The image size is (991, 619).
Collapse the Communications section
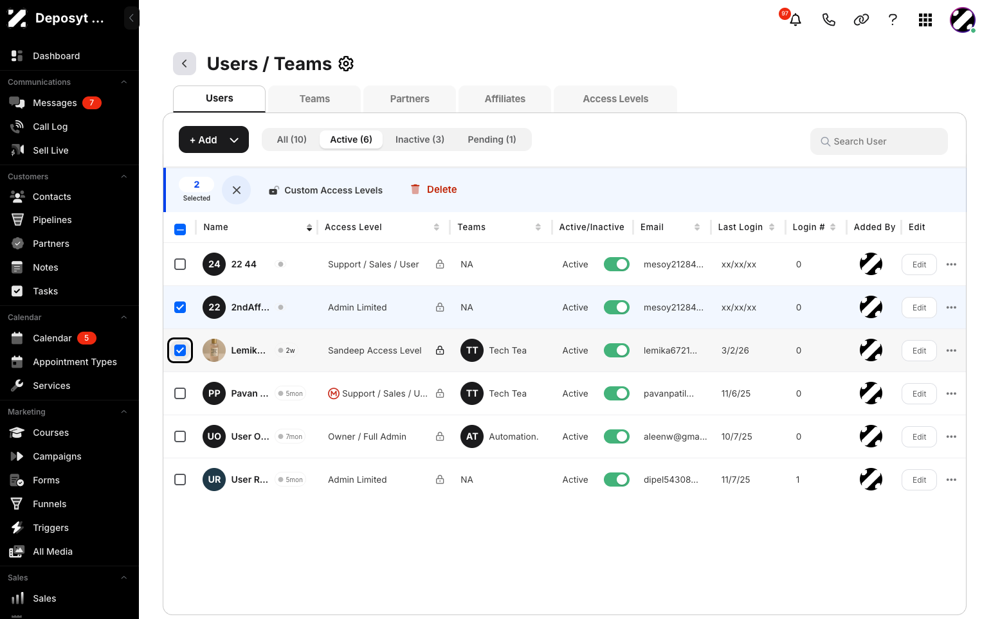click(x=124, y=82)
